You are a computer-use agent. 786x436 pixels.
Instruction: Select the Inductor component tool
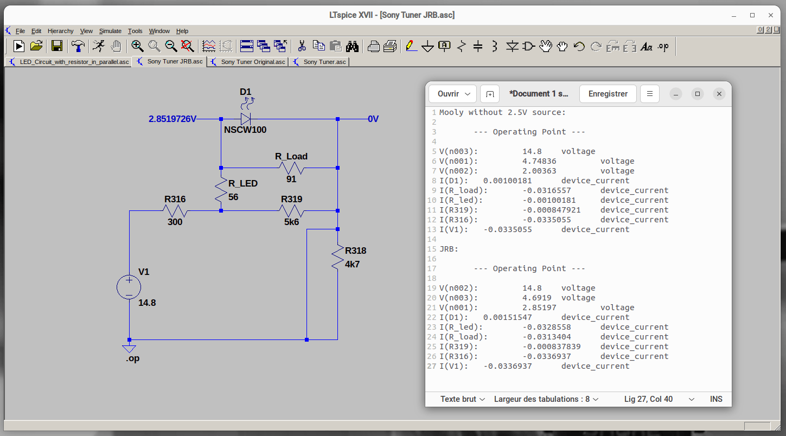point(494,46)
